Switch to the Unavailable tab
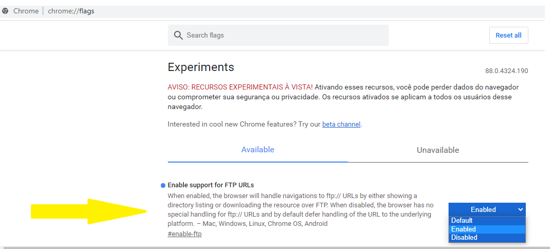The width and height of the screenshot is (550, 249). click(438, 150)
